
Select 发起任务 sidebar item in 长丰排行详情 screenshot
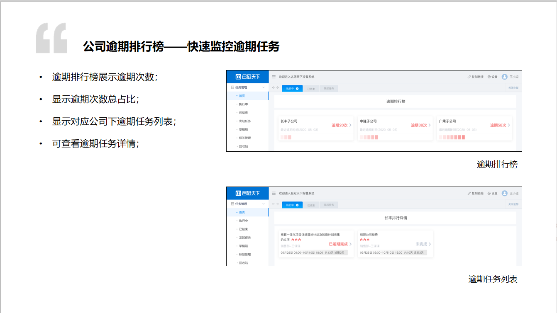[248, 238]
